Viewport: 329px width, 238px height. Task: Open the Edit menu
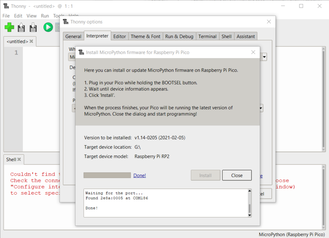[x=18, y=16]
